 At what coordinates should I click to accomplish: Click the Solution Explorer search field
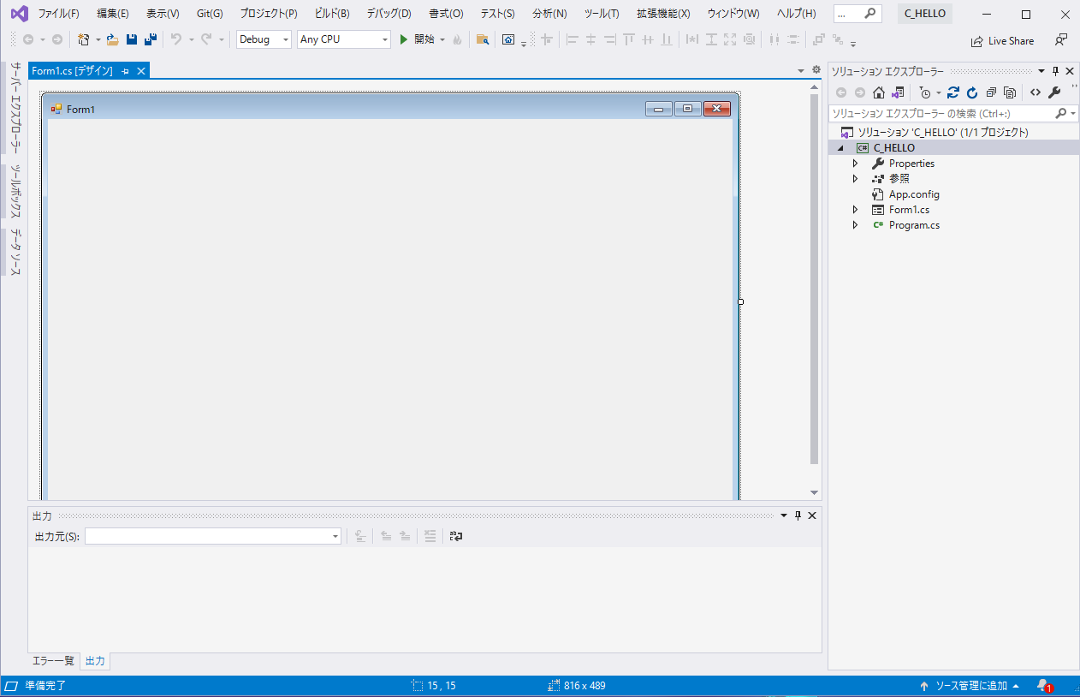tap(940, 113)
